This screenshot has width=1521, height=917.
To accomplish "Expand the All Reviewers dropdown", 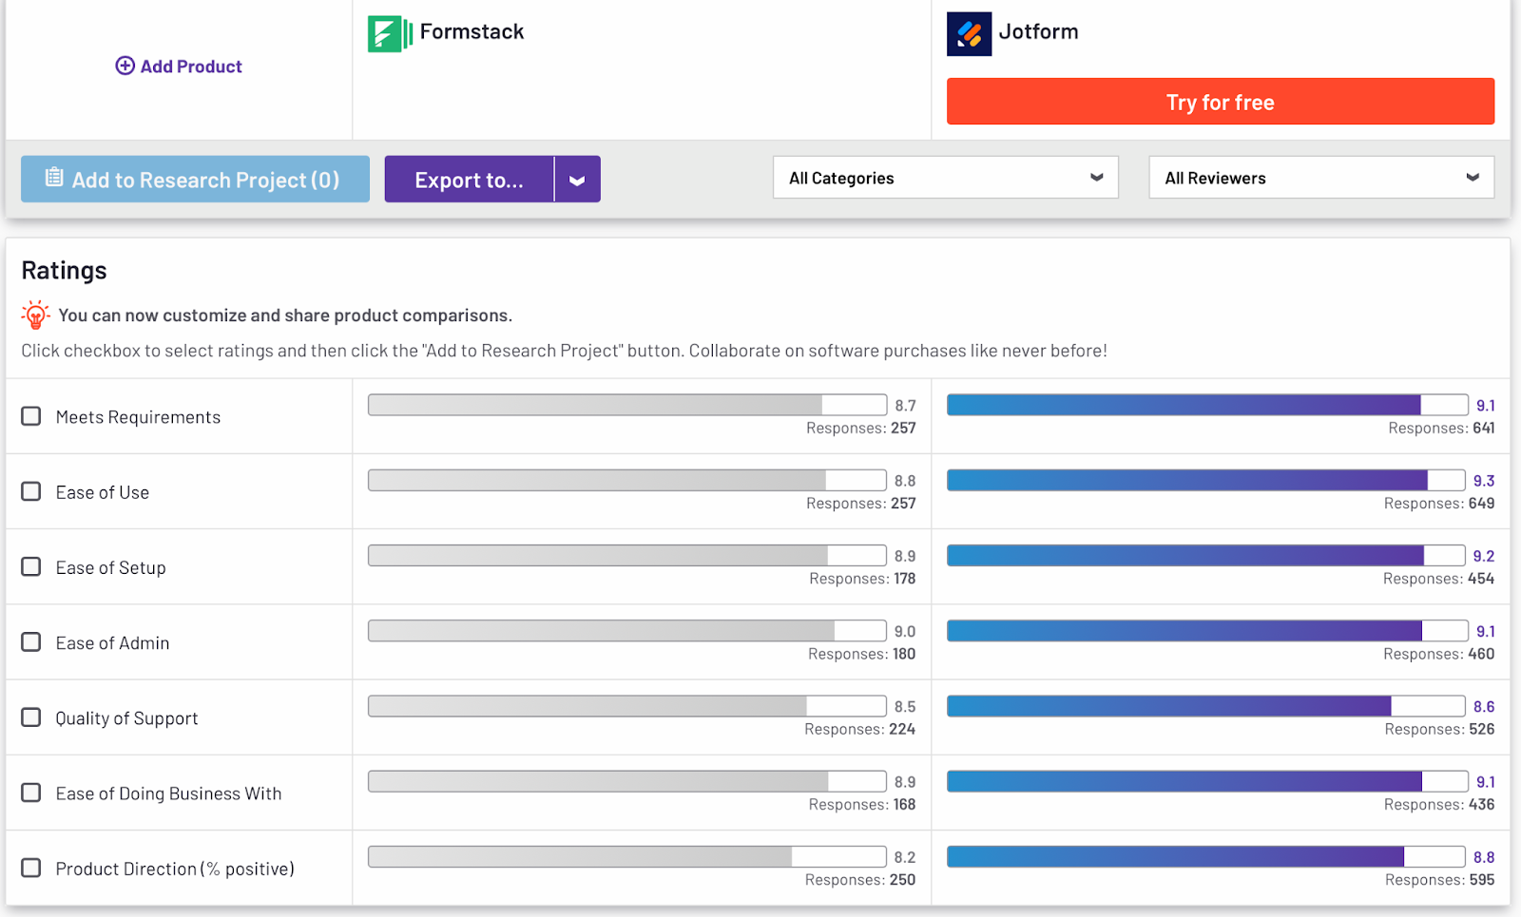I will click(x=1320, y=178).
